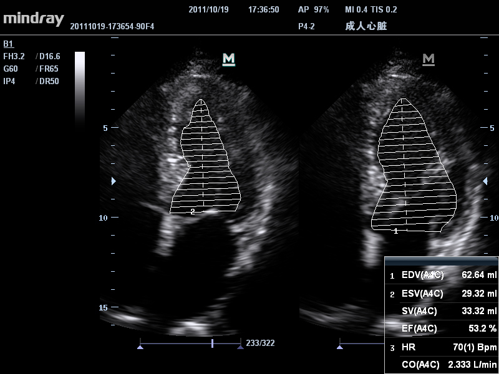The width and height of the screenshot is (499, 374).
Task: Click the left focus position arrow marker
Action: [114, 181]
